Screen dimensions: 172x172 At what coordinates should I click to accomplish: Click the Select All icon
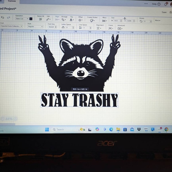40,19
